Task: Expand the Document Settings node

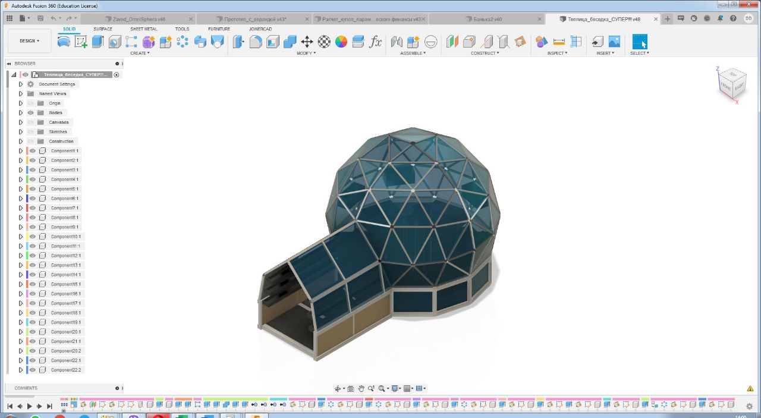Action: 20,84
